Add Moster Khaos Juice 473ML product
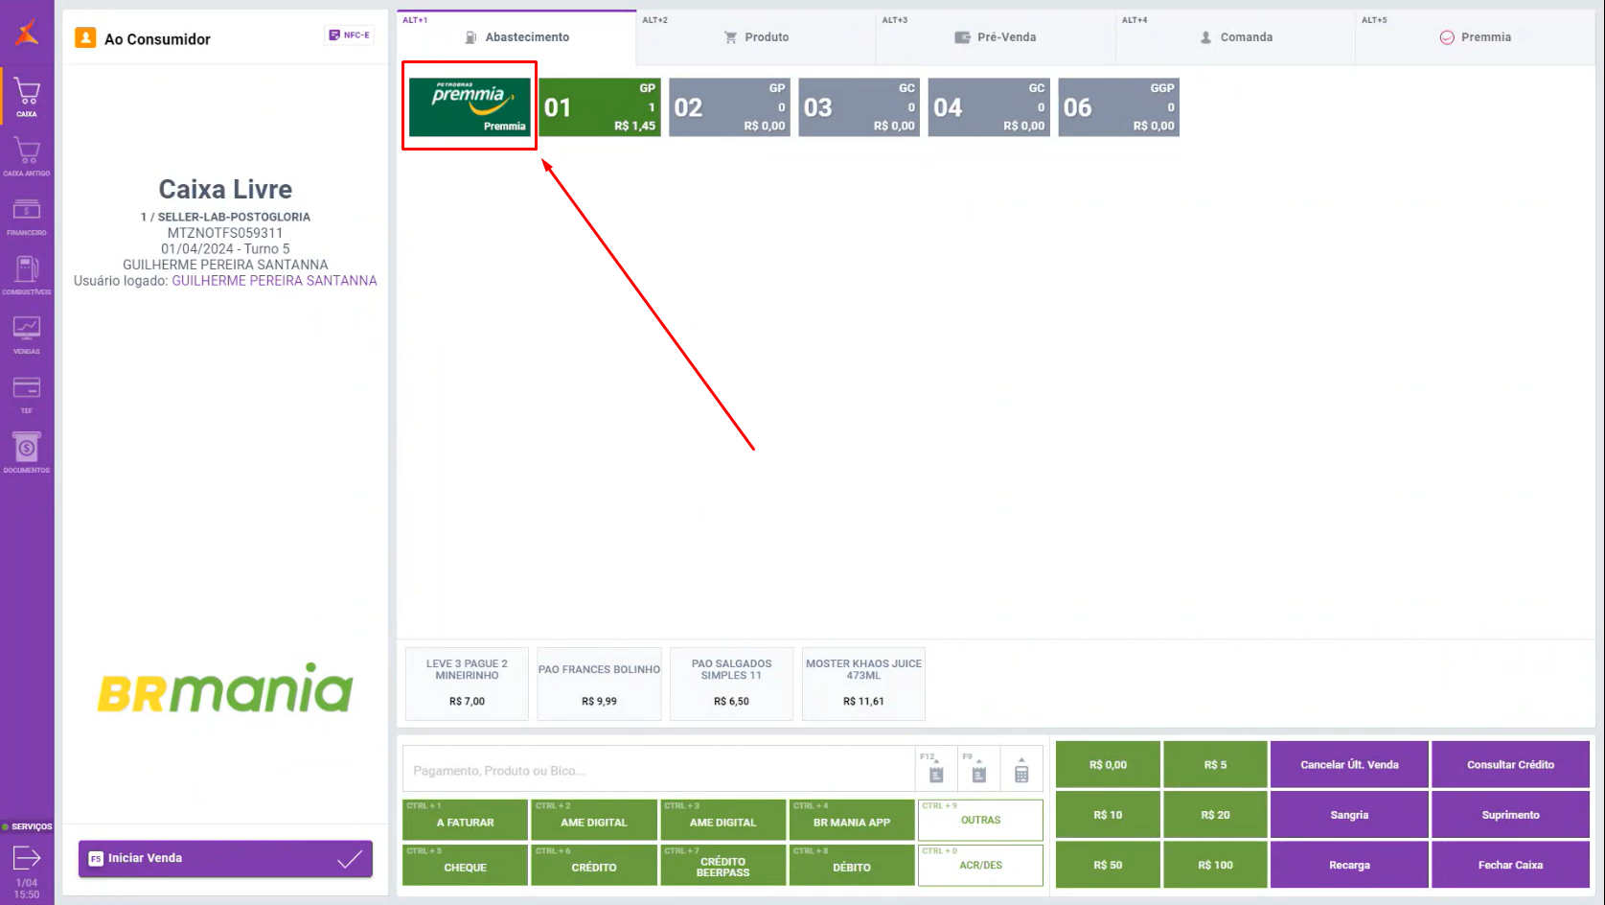The width and height of the screenshot is (1605, 905). (x=863, y=684)
